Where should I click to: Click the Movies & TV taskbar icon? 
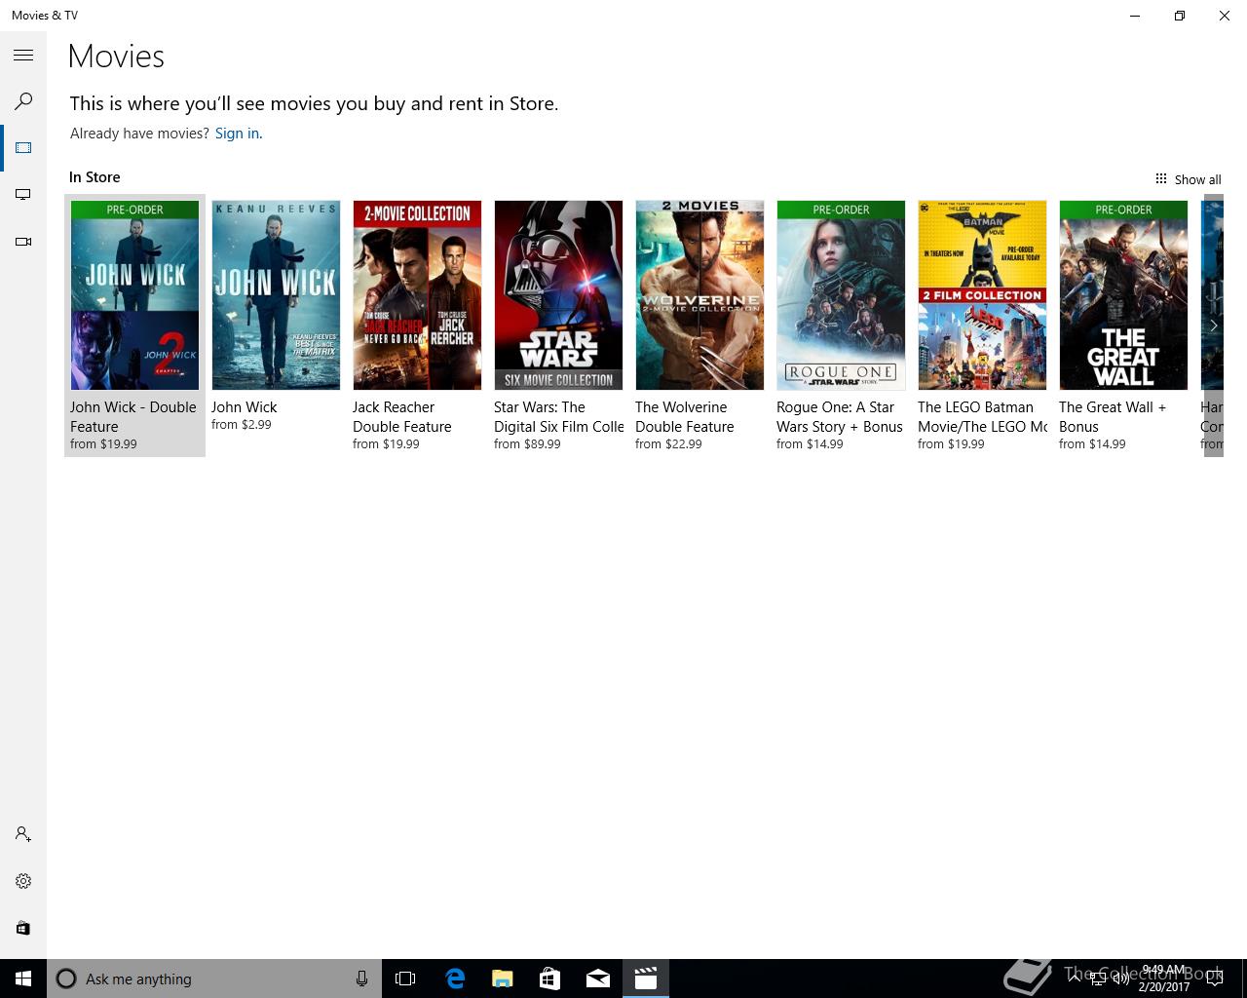[x=646, y=979]
